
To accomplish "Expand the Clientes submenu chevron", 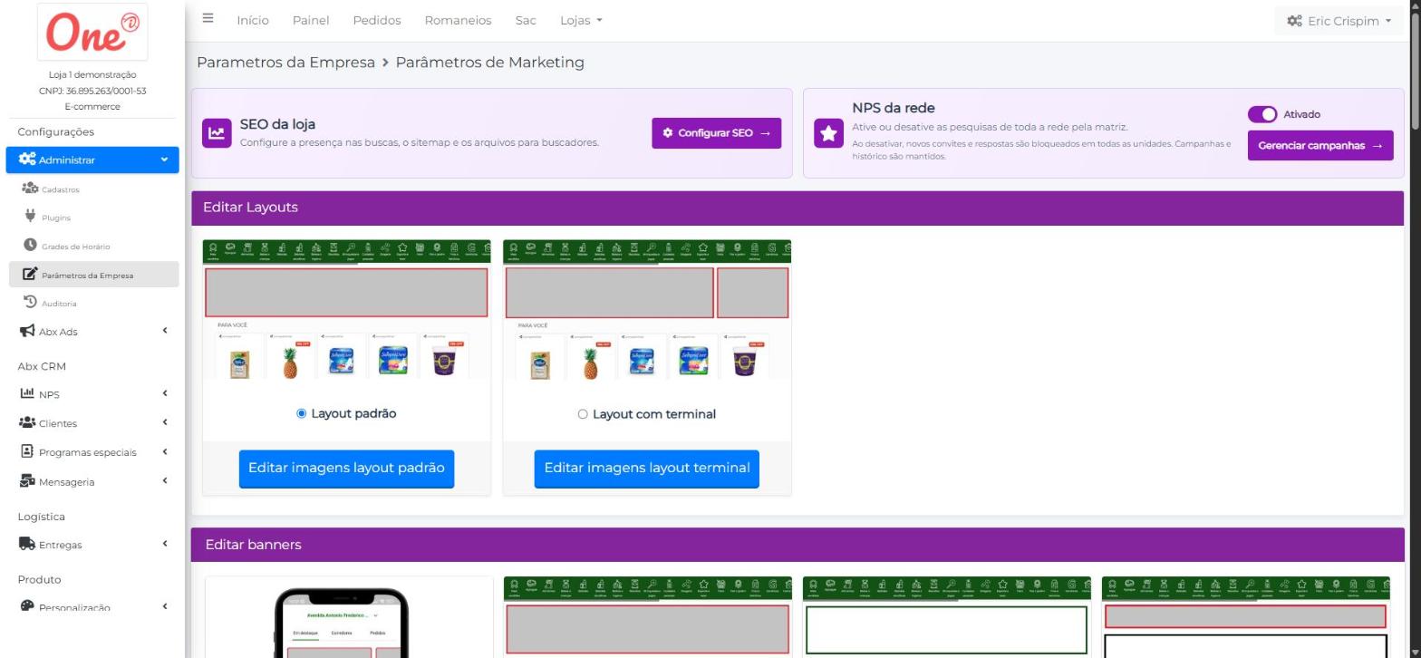I will tap(165, 422).
